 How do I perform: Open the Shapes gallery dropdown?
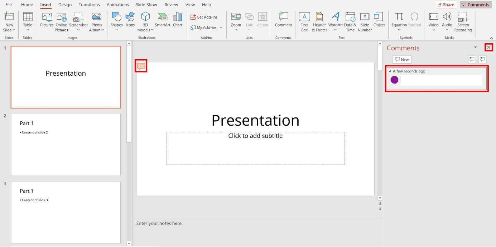pyautogui.click(x=116, y=30)
